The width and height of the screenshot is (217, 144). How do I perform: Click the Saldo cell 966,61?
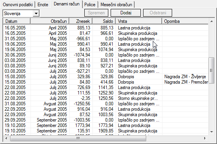tap(107, 33)
